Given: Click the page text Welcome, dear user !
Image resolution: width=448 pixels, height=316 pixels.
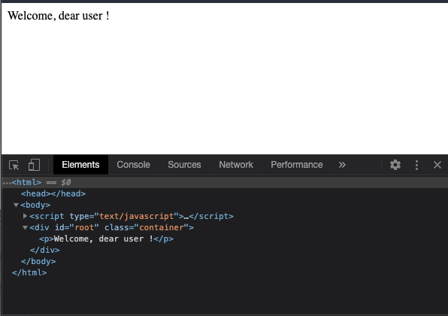Looking at the screenshot, I should click(x=59, y=16).
